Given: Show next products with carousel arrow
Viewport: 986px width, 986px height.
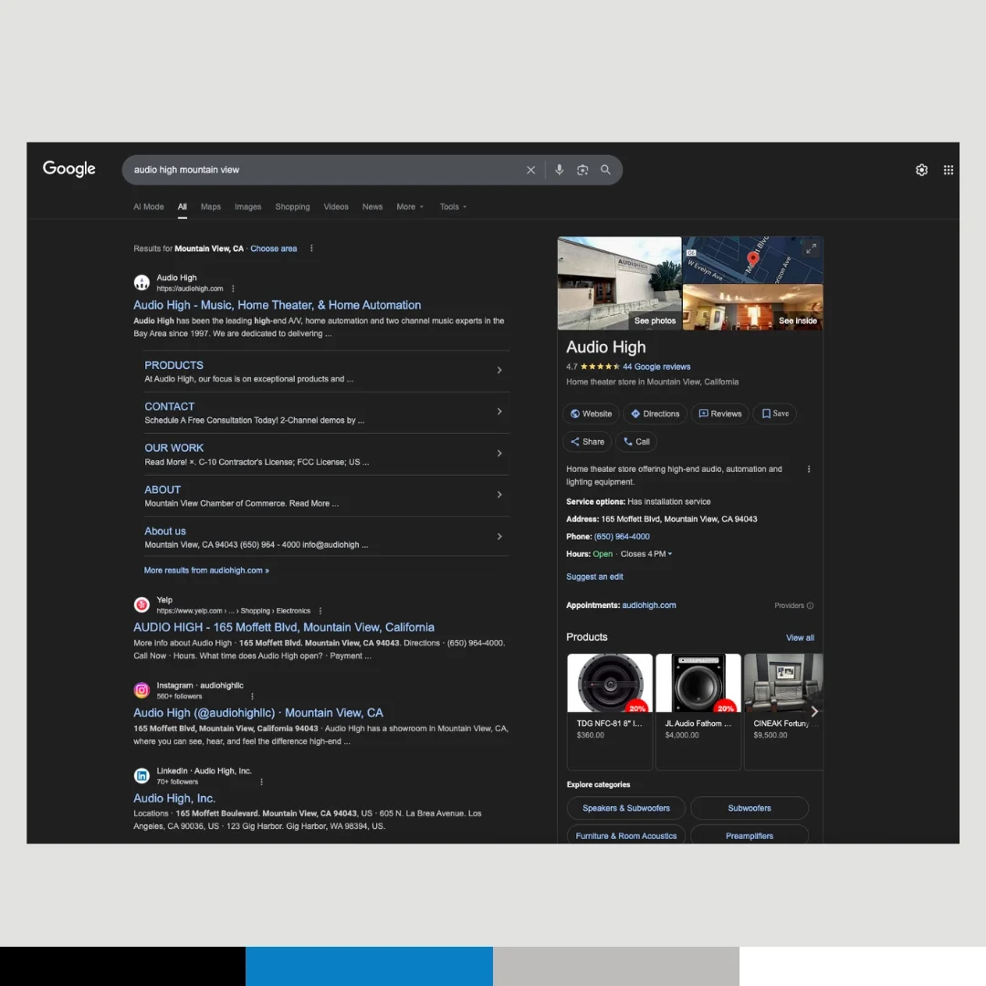Looking at the screenshot, I should (x=814, y=711).
